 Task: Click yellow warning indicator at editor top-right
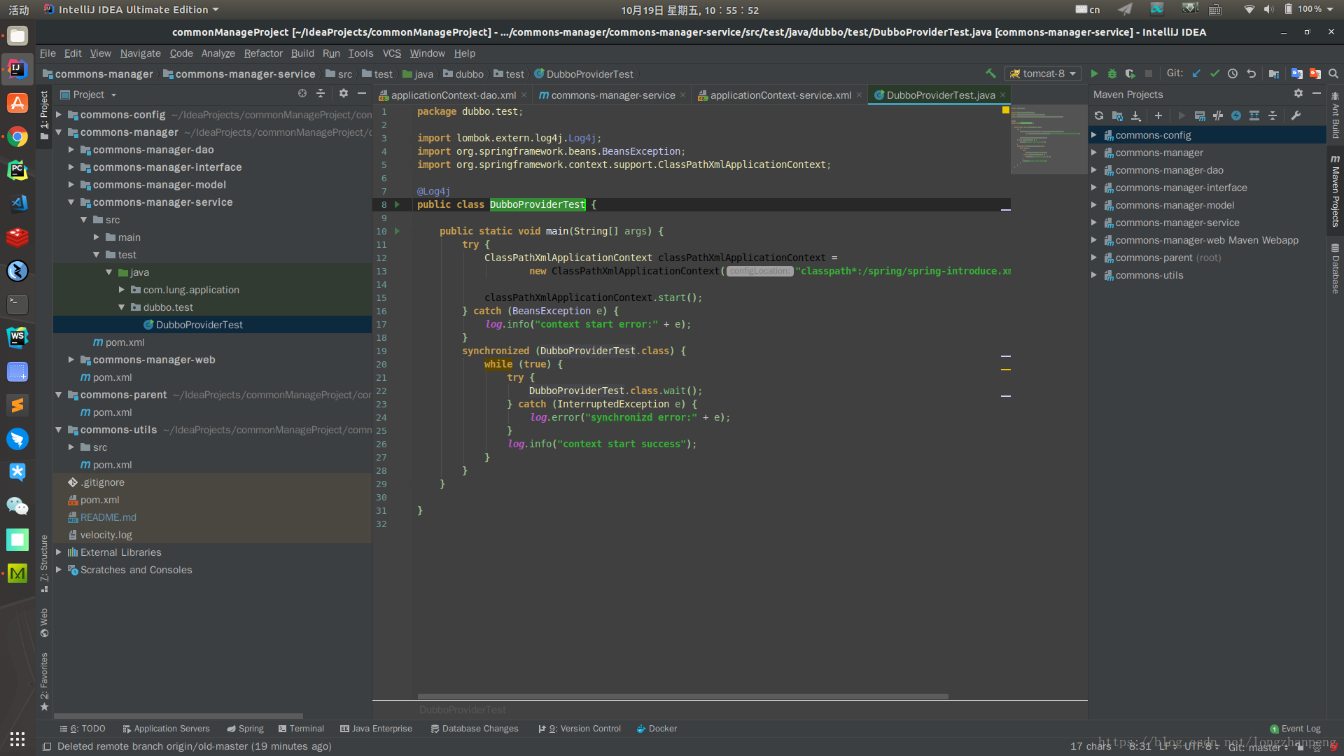1006,110
